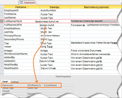Viewport: 122px width, 98px height.
Task: Select the LastName field name cell
Action: pos(22,17)
